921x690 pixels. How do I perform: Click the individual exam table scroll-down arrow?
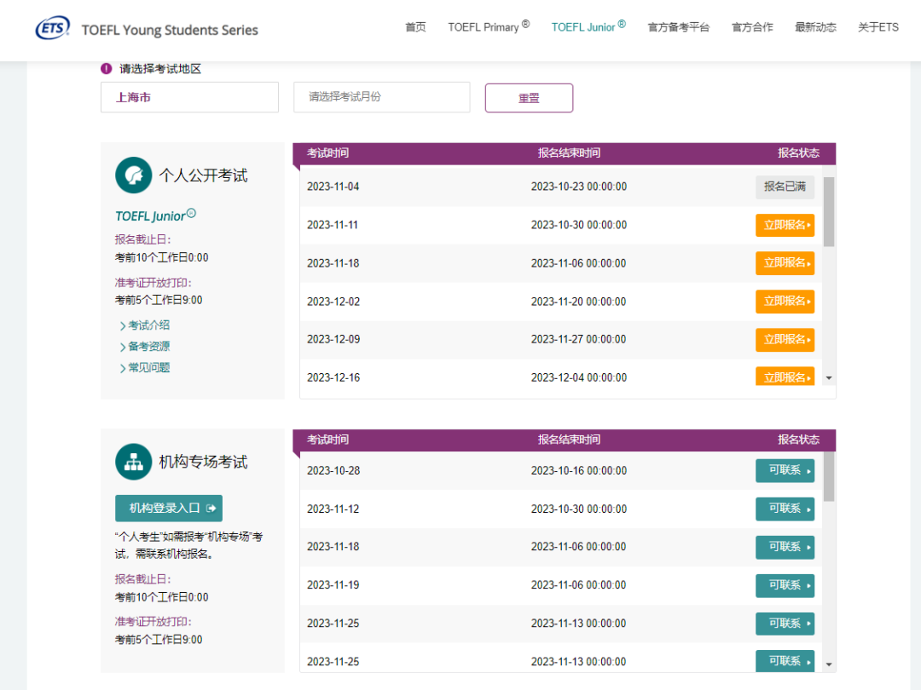click(829, 378)
